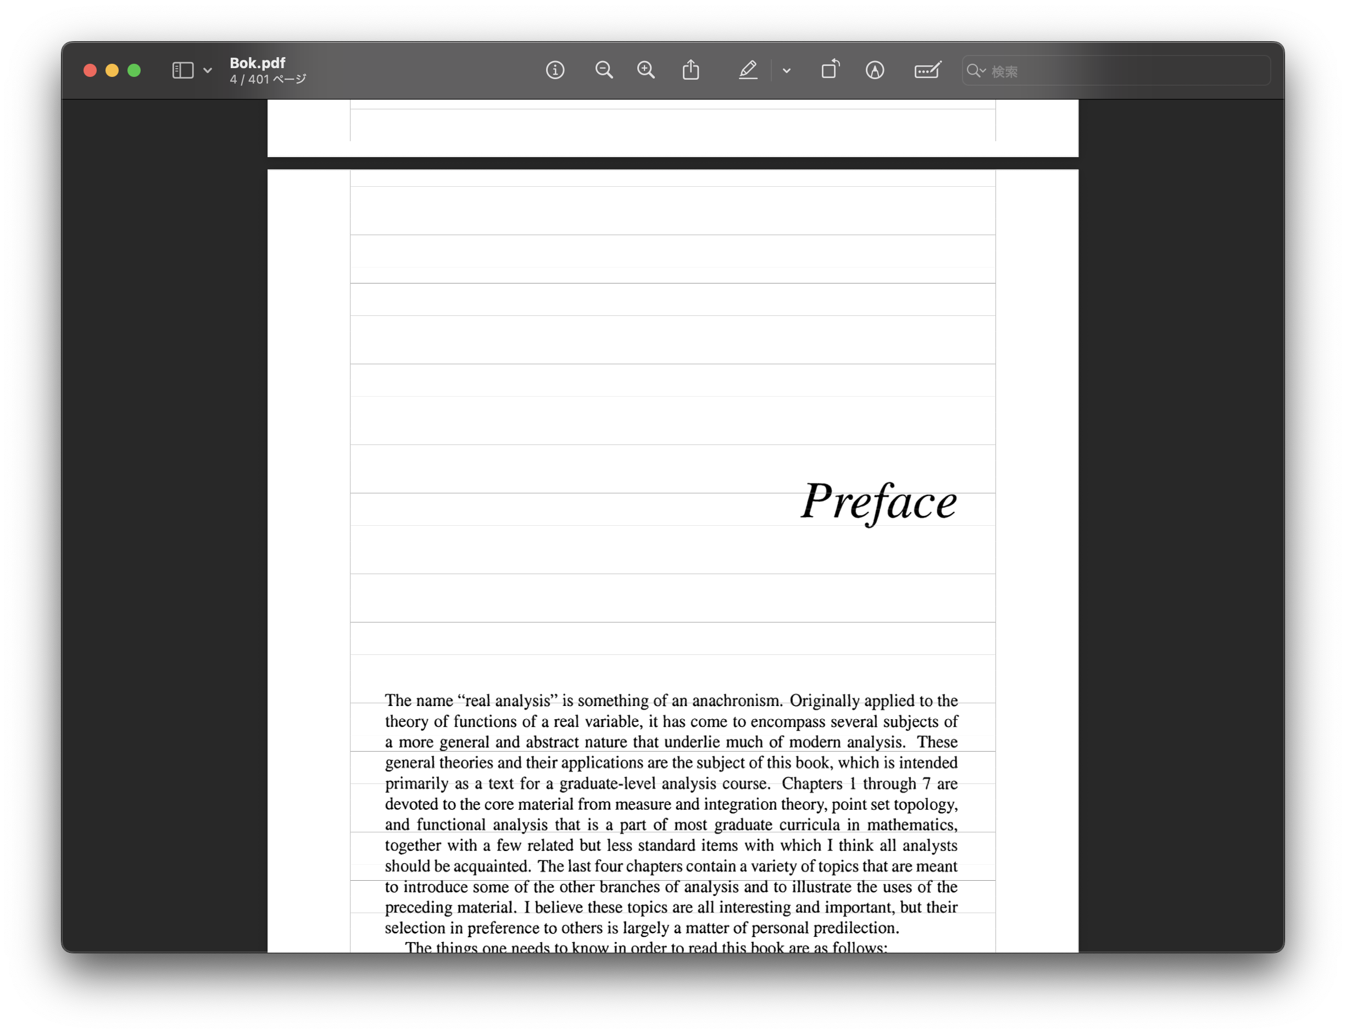Rotate the page with rotate icon
The width and height of the screenshot is (1346, 1034).
pos(830,69)
